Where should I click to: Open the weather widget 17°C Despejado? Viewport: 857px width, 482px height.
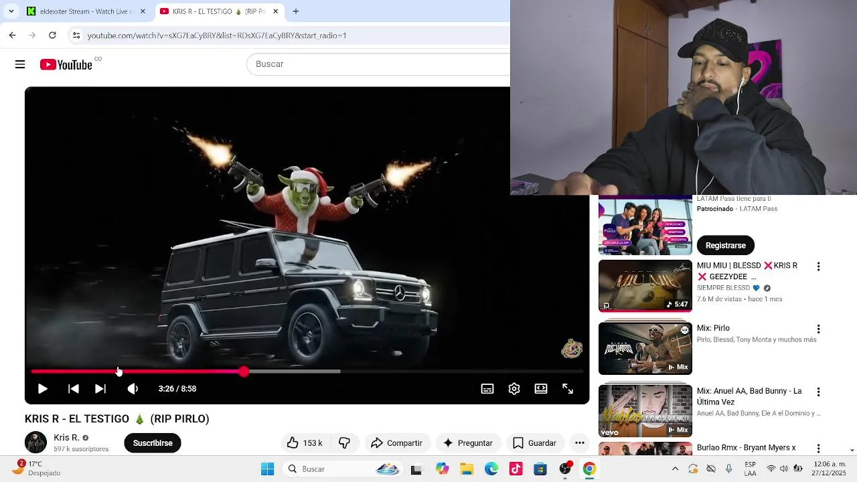pyautogui.click(x=39, y=469)
